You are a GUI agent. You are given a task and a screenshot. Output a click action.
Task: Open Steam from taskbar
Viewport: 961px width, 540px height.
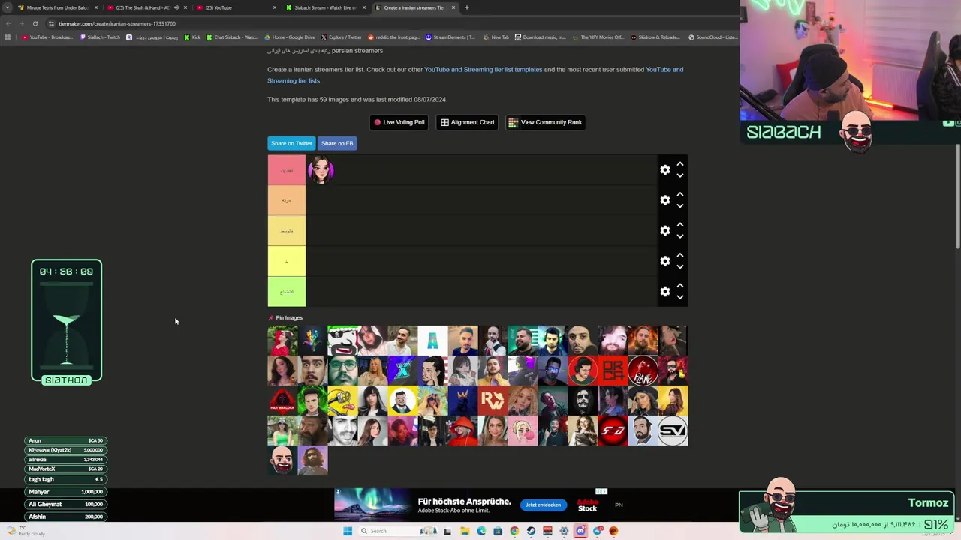coord(531,531)
